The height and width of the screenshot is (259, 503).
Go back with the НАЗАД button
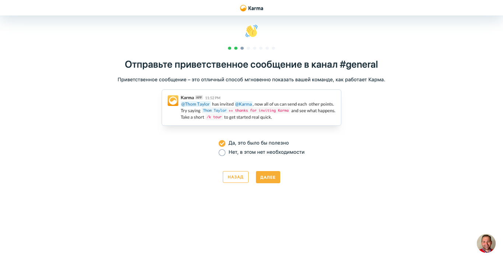(x=236, y=177)
